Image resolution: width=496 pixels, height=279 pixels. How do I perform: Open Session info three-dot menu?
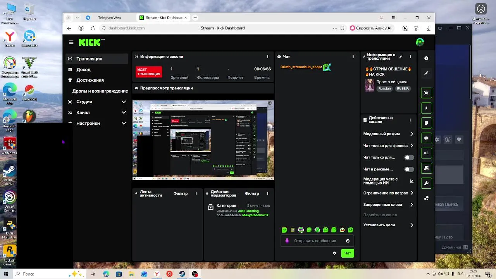click(268, 57)
